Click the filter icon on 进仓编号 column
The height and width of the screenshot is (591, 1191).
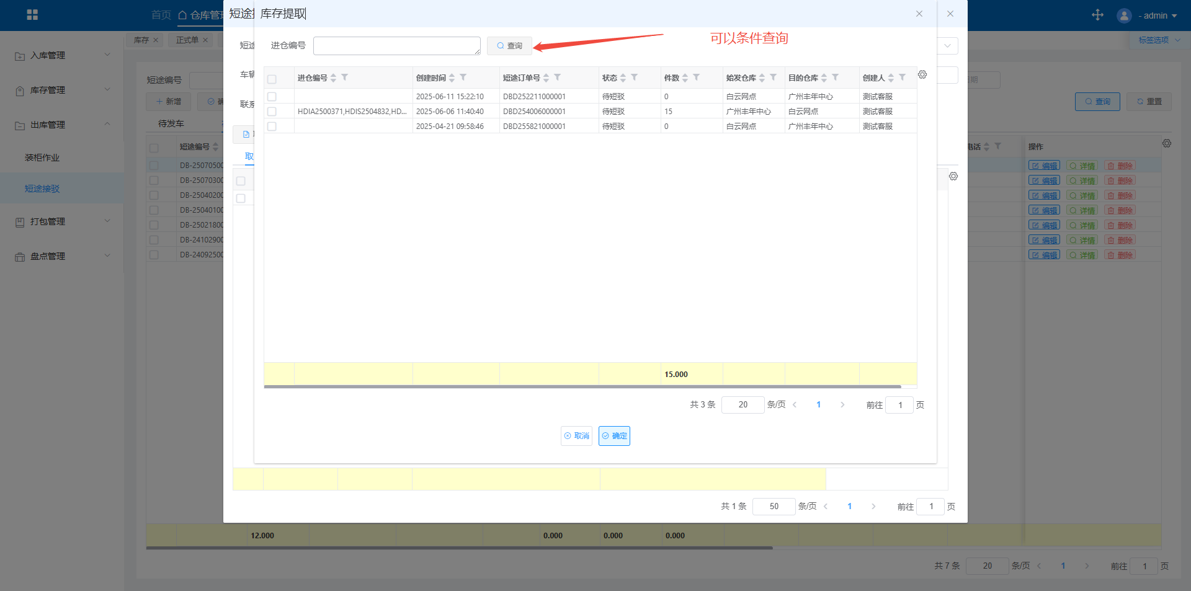[345, 78]
